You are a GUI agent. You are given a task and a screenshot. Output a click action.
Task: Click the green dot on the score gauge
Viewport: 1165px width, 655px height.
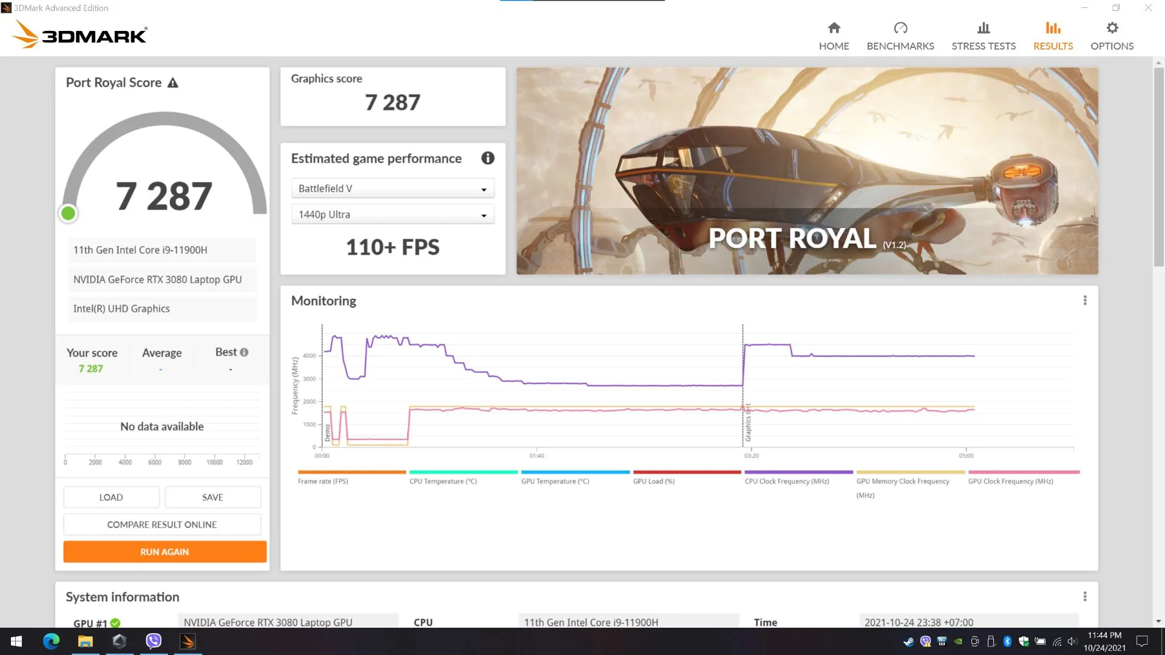(68, 213)
